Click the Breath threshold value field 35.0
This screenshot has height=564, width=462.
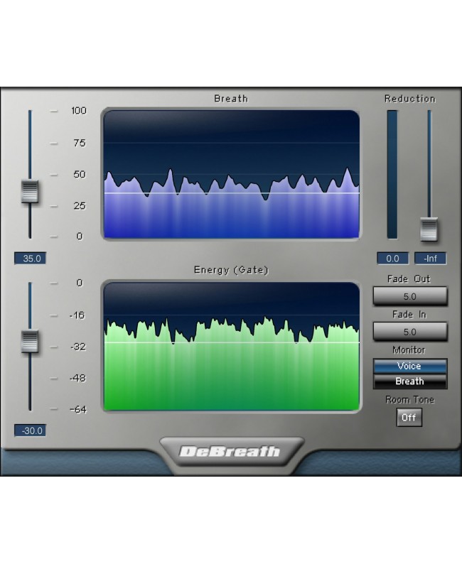pos(31,259)
